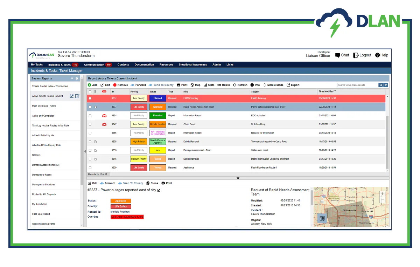The image size is (420, 267).
Task: Open Tickets Routed to Me report
Action: pyautogui.click(x=50, y=86)
